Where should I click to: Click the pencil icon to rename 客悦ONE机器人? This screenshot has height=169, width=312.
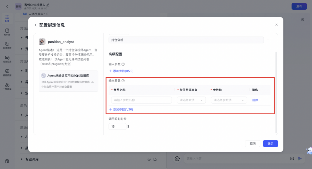click(x=48, y=5)
